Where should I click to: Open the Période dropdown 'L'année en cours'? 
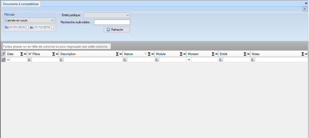tap(30, 20)
